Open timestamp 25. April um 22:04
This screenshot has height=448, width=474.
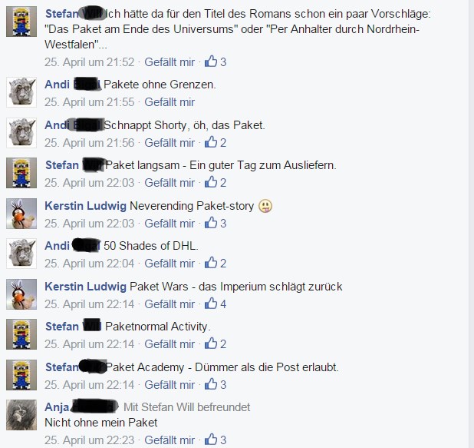(x=89, y=264)
